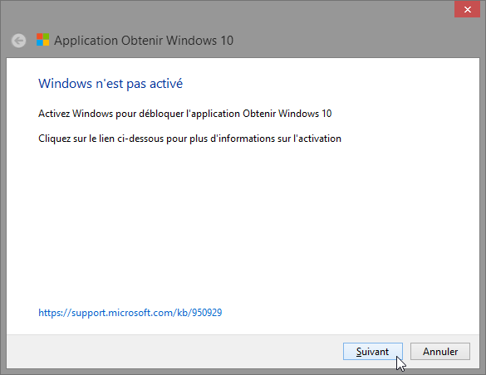Click the text "Activez Windows pour débloquer l'application"
Image resolution: width=486 pixels, height=375 pixels.
pyautogui.click(x=140, y=114)
